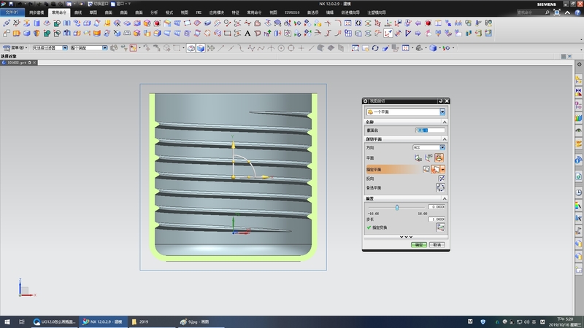Viewport: 584px width, 328px height.
Task: Open the 方向 WCS orientation dropdown
Action: (442, 147)
